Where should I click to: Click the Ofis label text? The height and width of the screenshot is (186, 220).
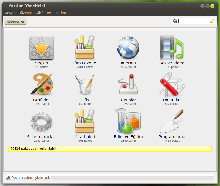pos(85,100)
